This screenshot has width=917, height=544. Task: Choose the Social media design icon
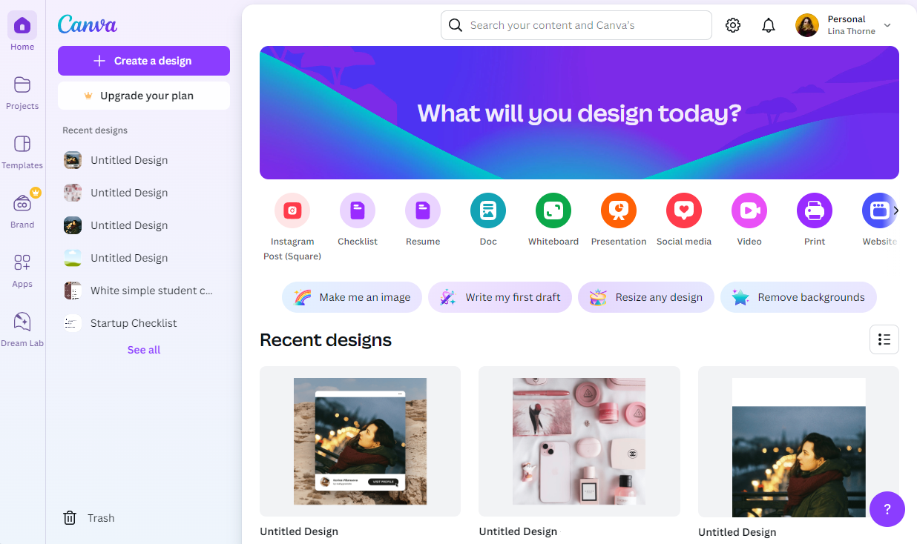(684, 210)
